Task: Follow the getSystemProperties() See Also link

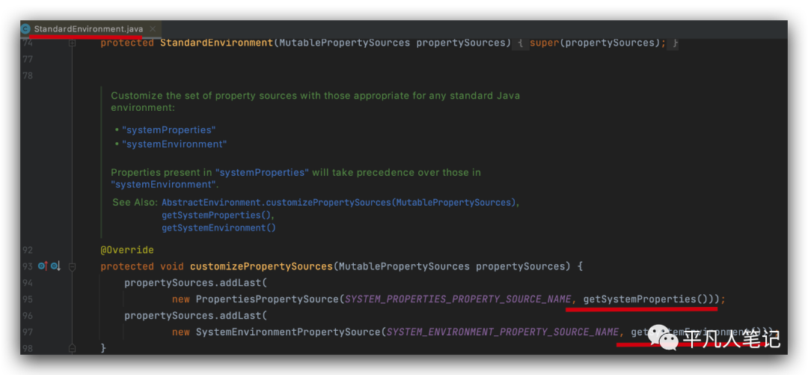Action: click(x=218, y=215)
